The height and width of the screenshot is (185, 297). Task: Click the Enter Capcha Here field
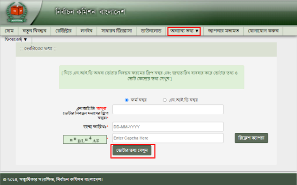point(168,138)
